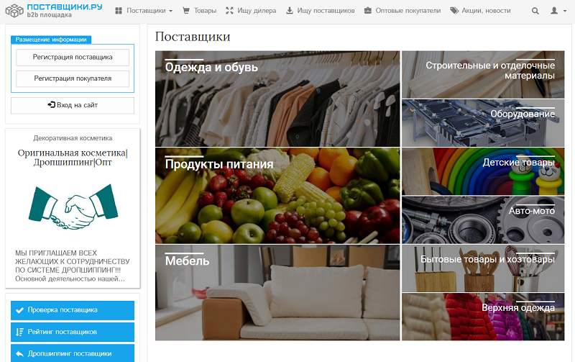Click Проверка поставщика blue button
575x362 pixels.
[73, 310]
